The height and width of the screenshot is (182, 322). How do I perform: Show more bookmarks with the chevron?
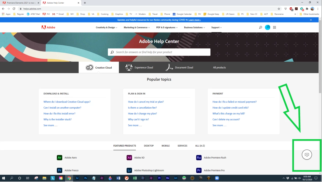pyautogui.click(x=295, y=14)
